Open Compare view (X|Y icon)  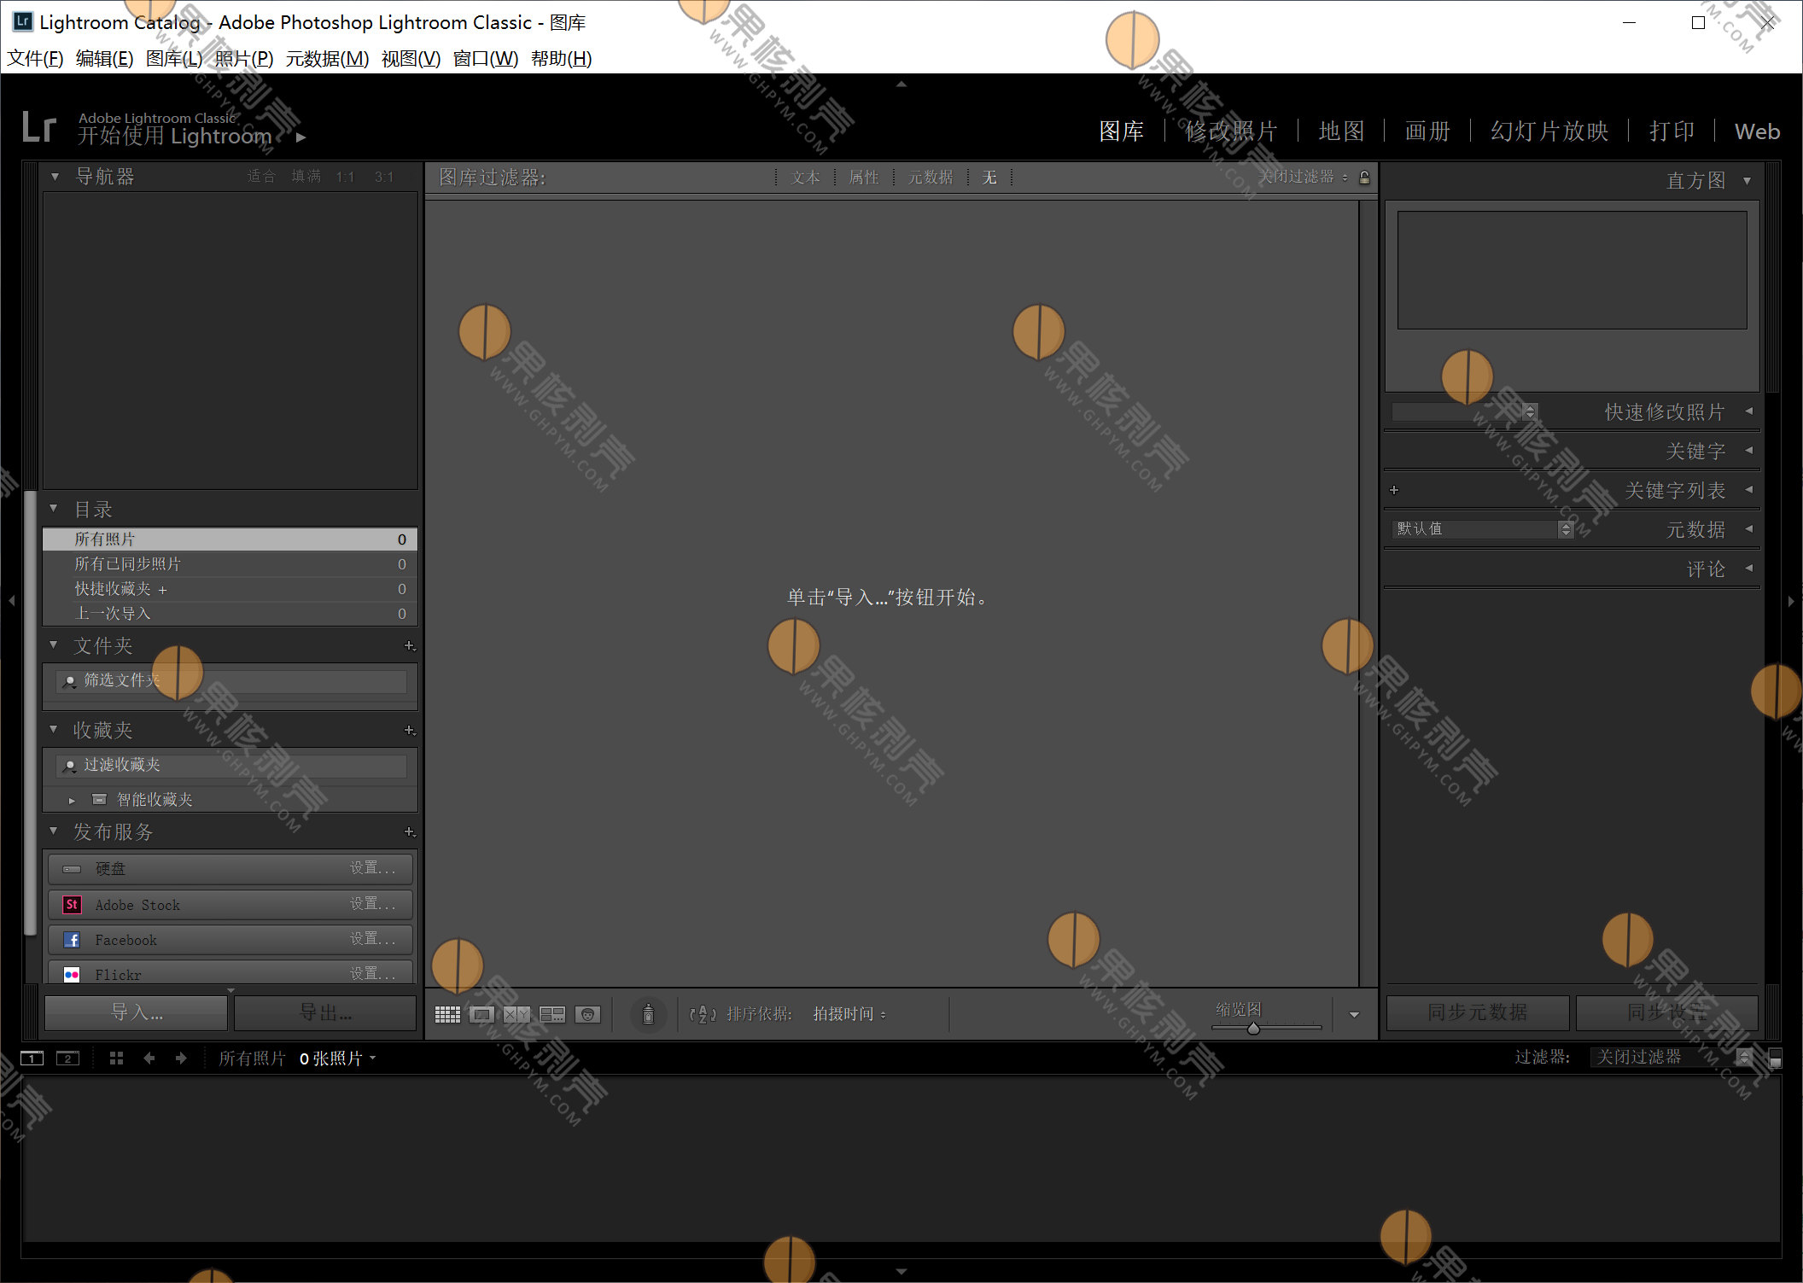517,1014
